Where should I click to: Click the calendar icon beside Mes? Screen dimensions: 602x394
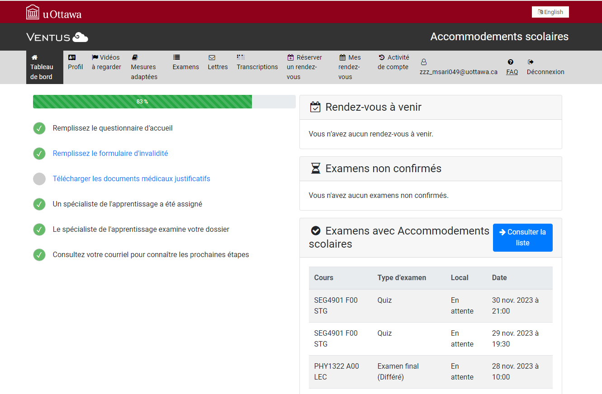342,57
